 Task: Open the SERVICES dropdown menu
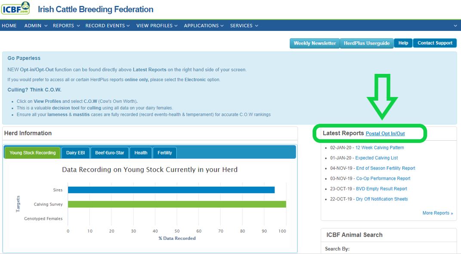coord(244,26)
